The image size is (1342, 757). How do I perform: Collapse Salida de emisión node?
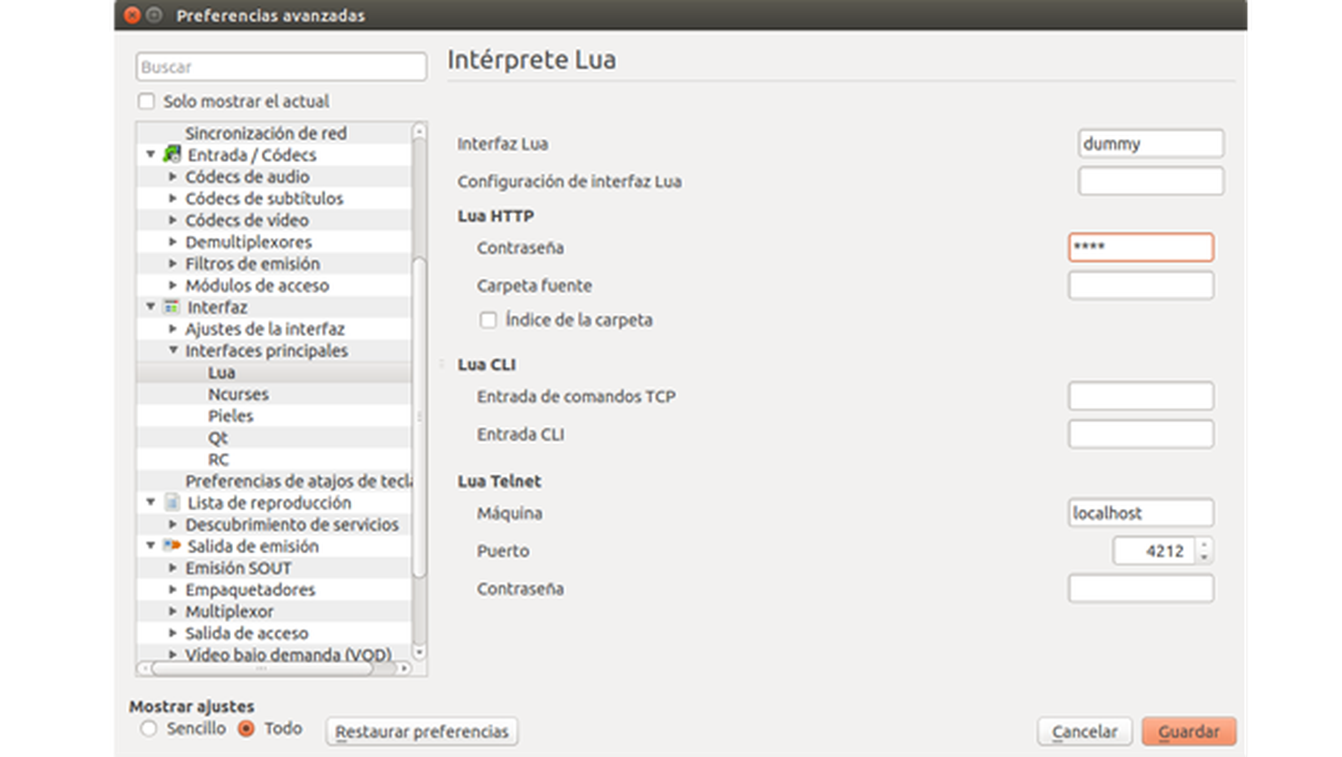point(151,546)
